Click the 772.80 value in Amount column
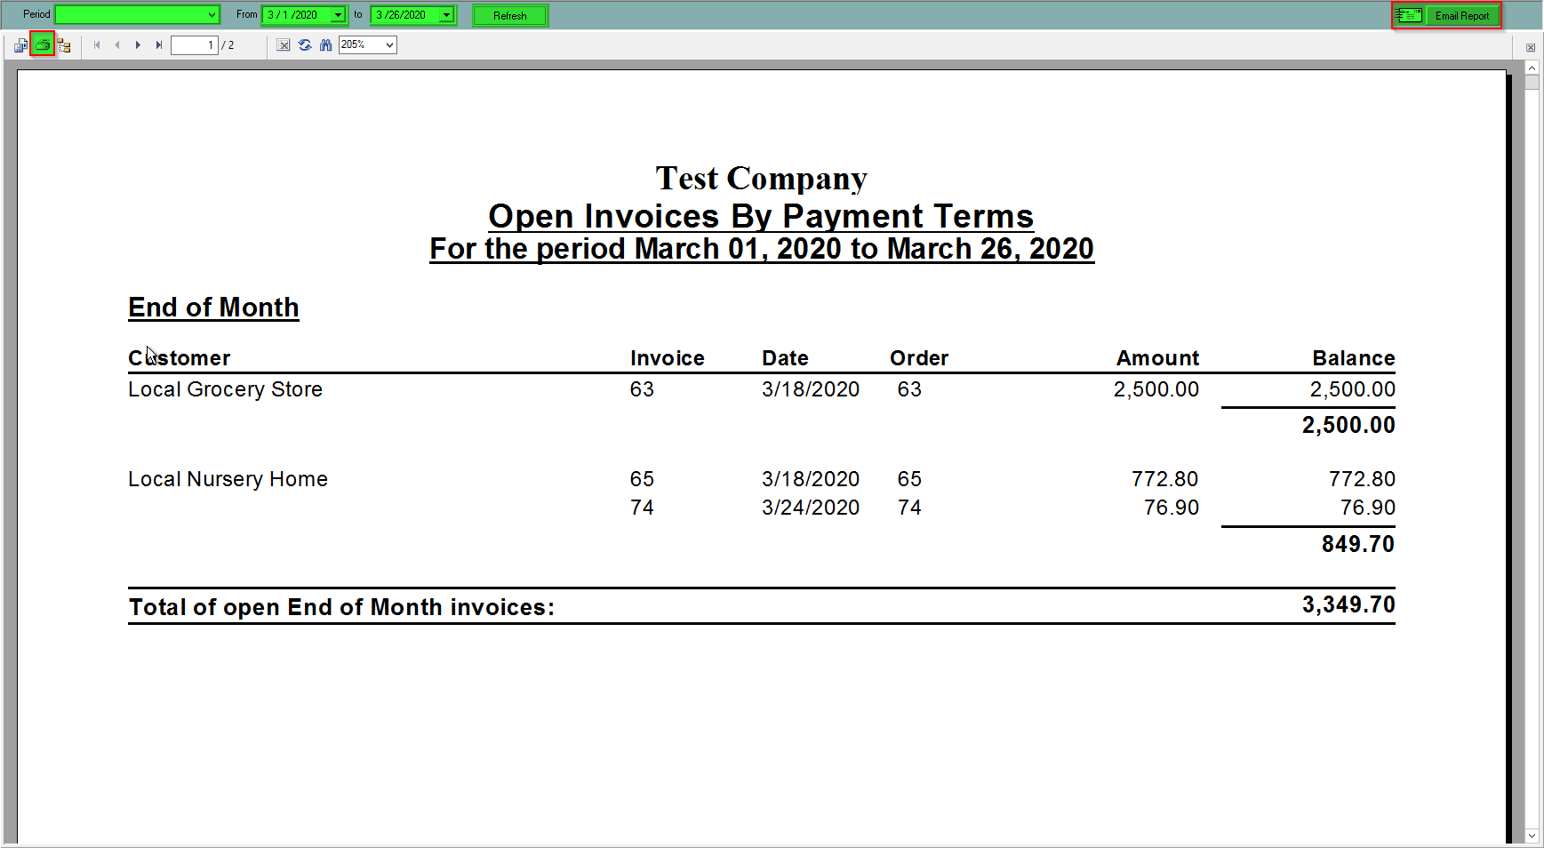The width and height of the screenshot is (1544, 848). [1165, 479]
